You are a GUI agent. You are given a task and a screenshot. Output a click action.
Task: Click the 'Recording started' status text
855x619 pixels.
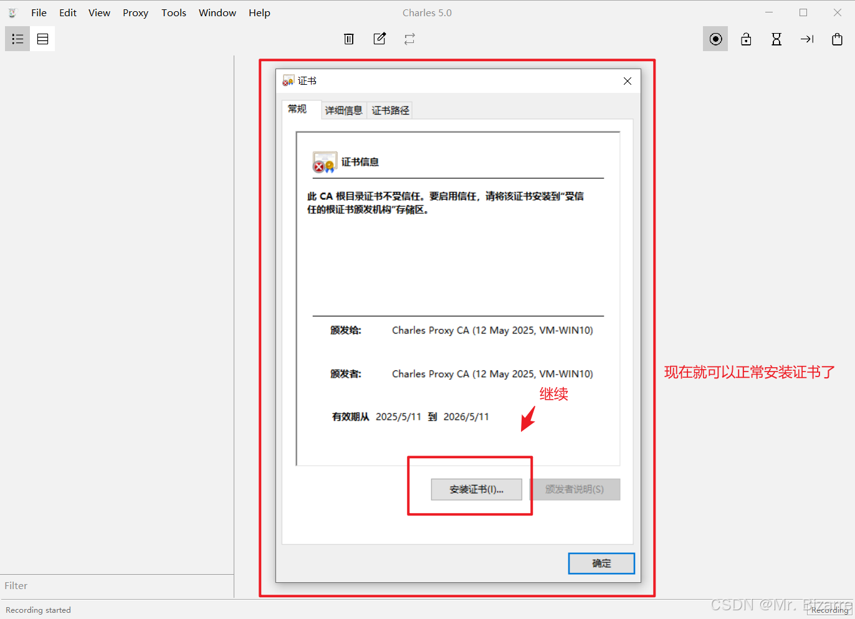click(x=38, y=610)
